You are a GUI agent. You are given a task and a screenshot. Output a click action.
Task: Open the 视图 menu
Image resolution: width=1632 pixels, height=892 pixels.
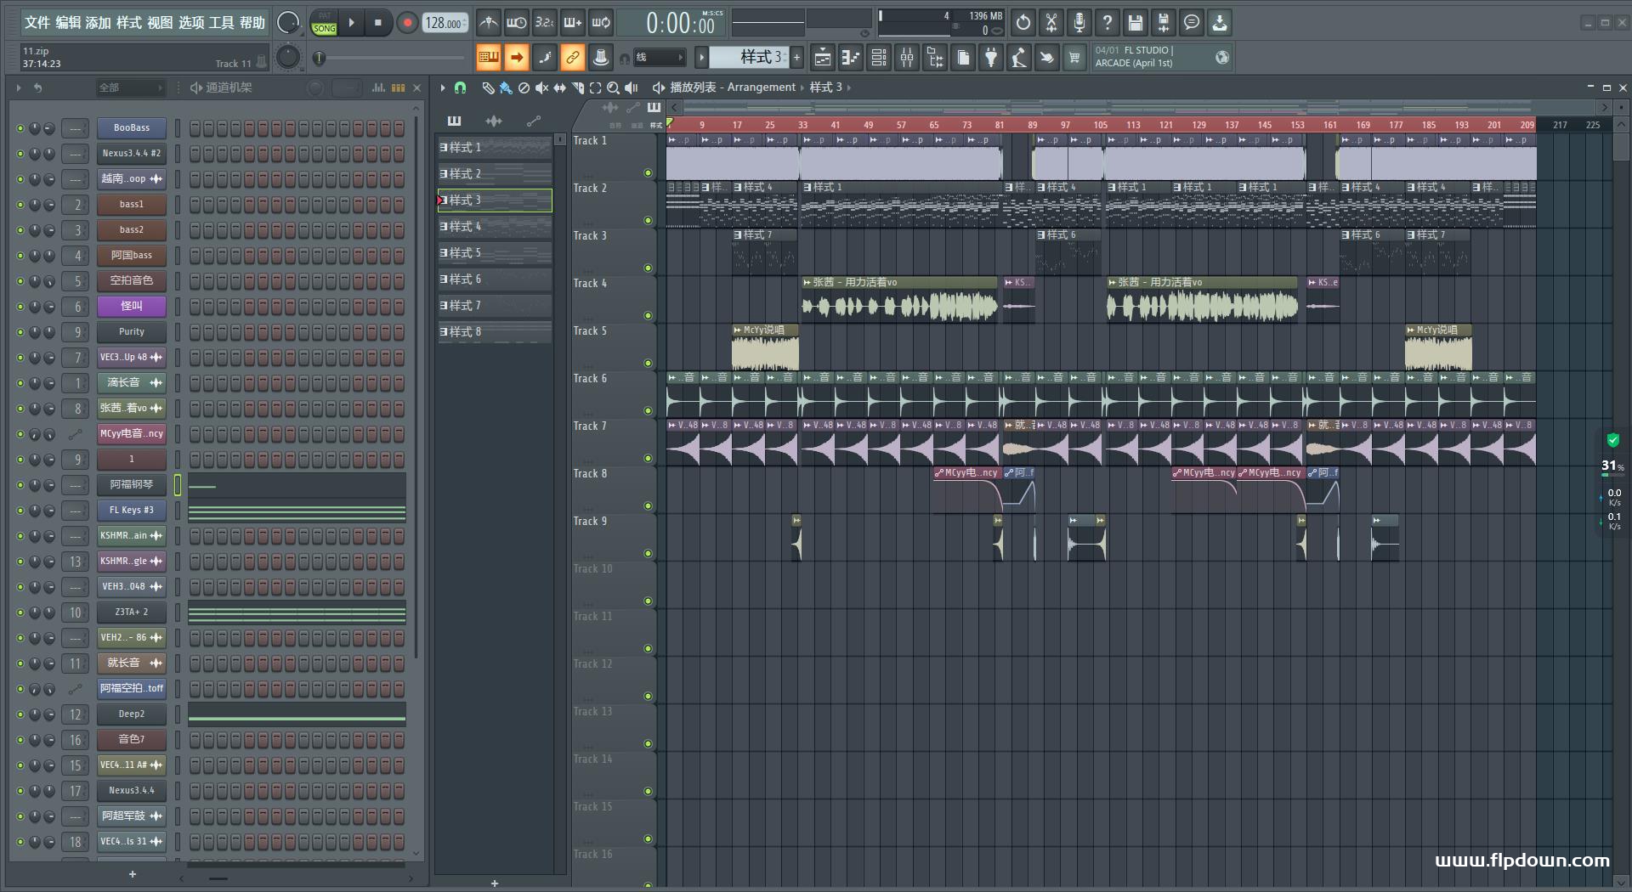[160, 23]
